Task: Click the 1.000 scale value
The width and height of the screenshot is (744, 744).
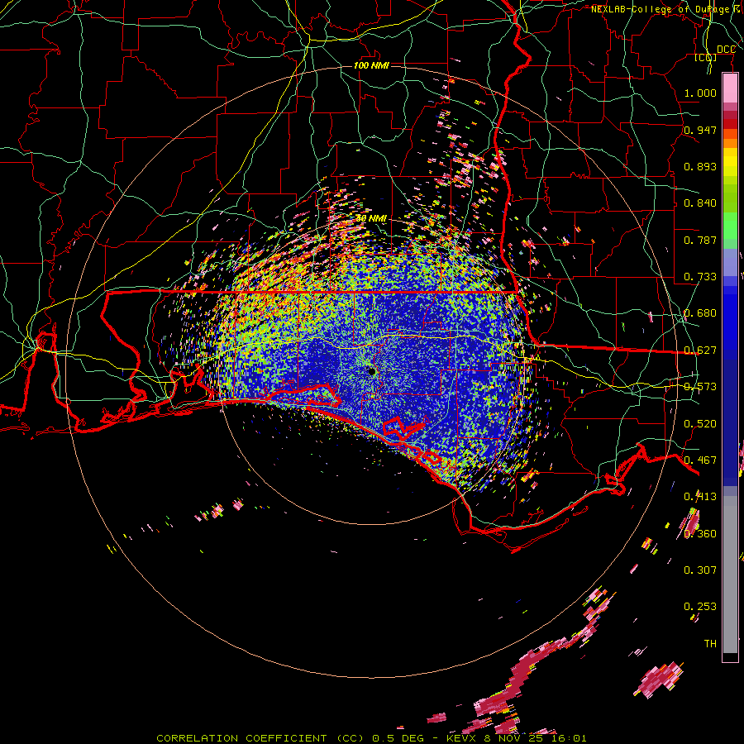Action: coord(700,93)
